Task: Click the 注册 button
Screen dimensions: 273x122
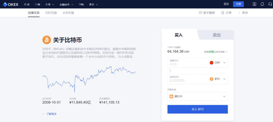Action: coord(238,4)
